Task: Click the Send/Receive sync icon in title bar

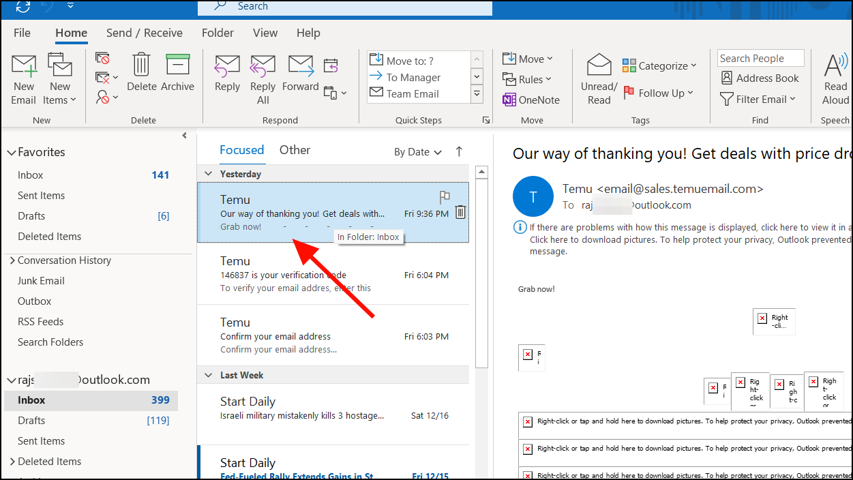Action: 23,6
